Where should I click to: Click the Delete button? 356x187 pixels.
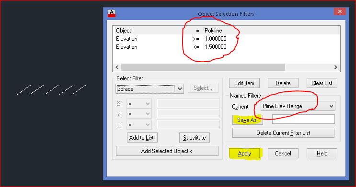click(x=283, y=83)
